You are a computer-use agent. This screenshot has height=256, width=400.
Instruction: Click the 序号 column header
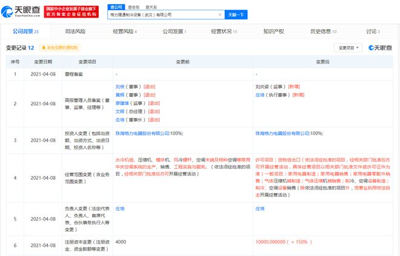click(15, 62)
